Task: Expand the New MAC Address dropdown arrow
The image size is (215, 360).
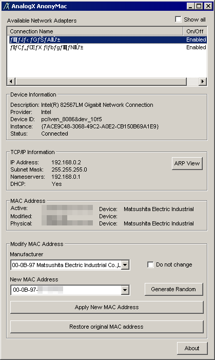Action: point(125,290)
